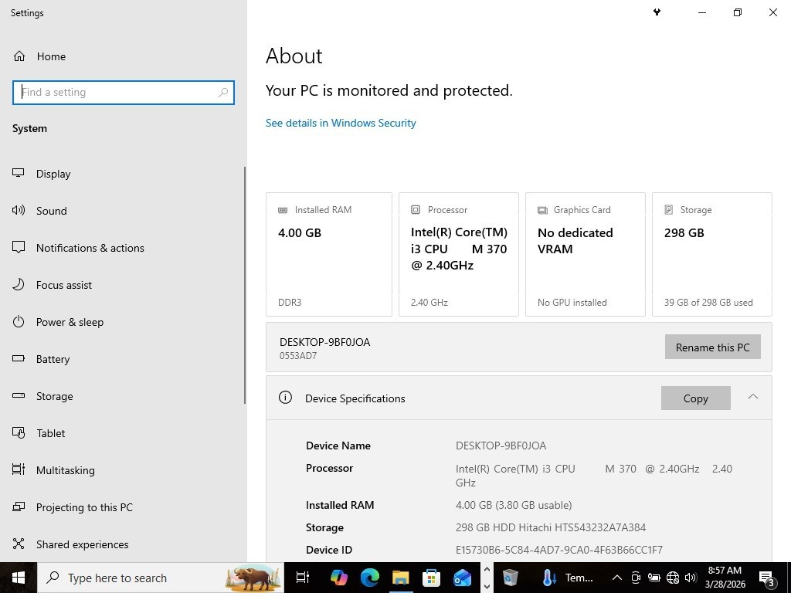The image size is (791, 593).
Task: Click the battery power tray icon
Action: (x=654, y=578)
